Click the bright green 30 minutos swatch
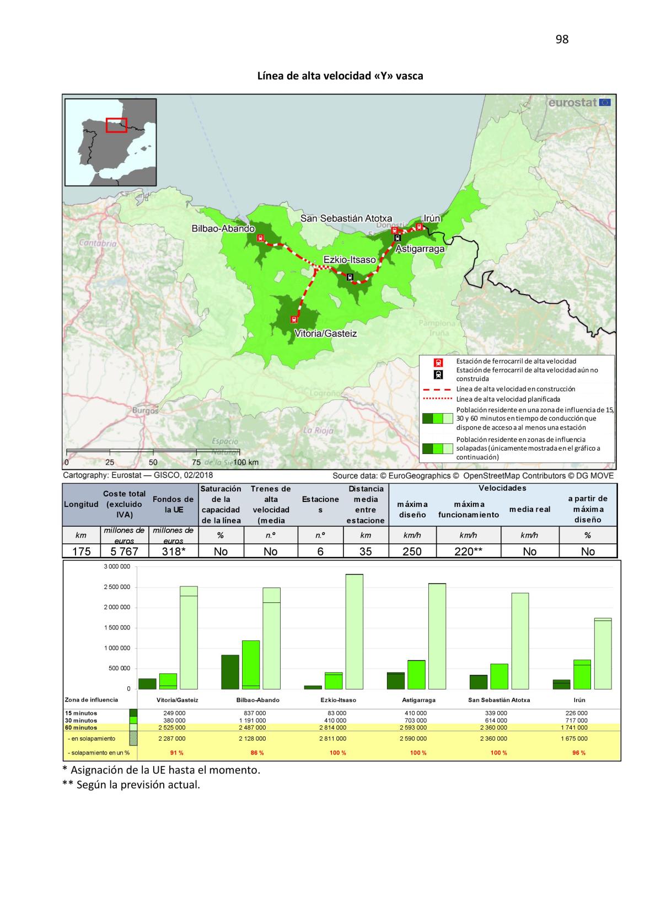 tap(133, 720)
